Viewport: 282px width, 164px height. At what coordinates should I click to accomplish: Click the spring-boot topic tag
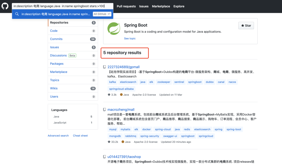pyautogui.click(x=234, y=129)
